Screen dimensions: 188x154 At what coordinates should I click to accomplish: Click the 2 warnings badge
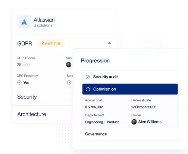pyautogui.click(x=51, y=43)
